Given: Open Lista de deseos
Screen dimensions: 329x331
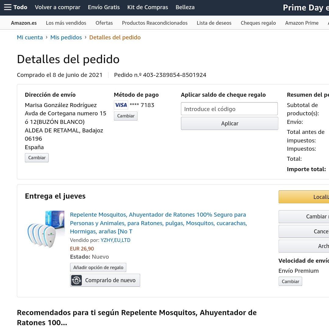Looking at the screenshot, I should click(x=214, y=23).
